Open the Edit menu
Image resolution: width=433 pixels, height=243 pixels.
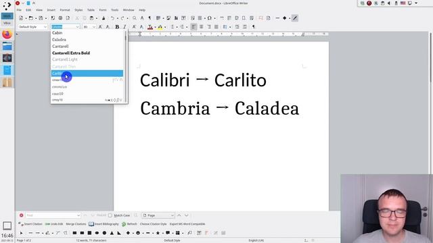tap(28, 10)
